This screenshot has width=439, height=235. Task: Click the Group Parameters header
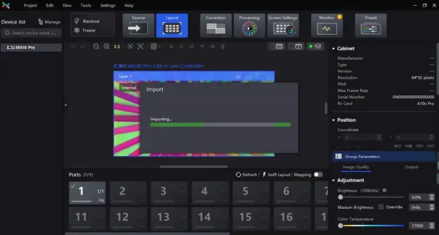coord(384,157)
